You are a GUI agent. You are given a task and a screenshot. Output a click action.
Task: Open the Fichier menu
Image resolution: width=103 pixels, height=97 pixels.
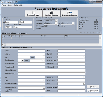point(4,5)
